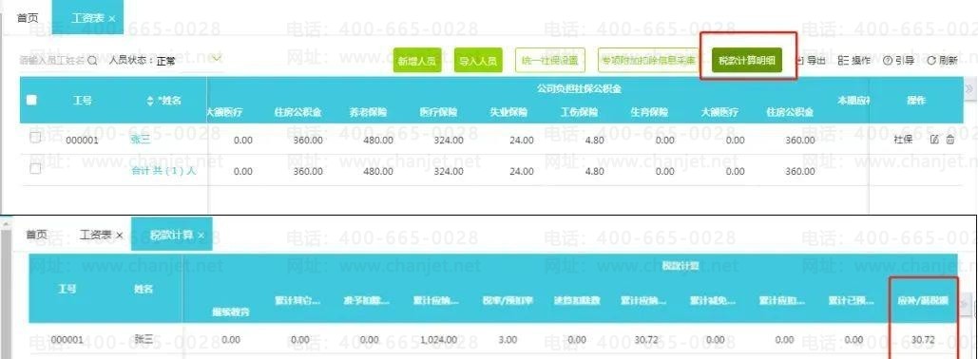Open 专项附加扣除信息采集
Image resolution: width=978 pixels, height=359 pixels.
point(648,61)
